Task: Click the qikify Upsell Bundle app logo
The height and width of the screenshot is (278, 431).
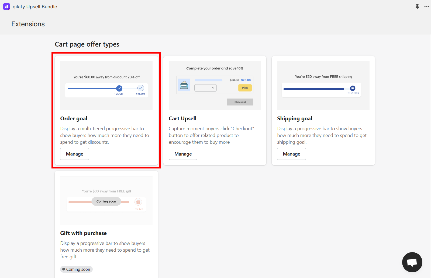Action: pyautogui.click(x=6, y=6)
